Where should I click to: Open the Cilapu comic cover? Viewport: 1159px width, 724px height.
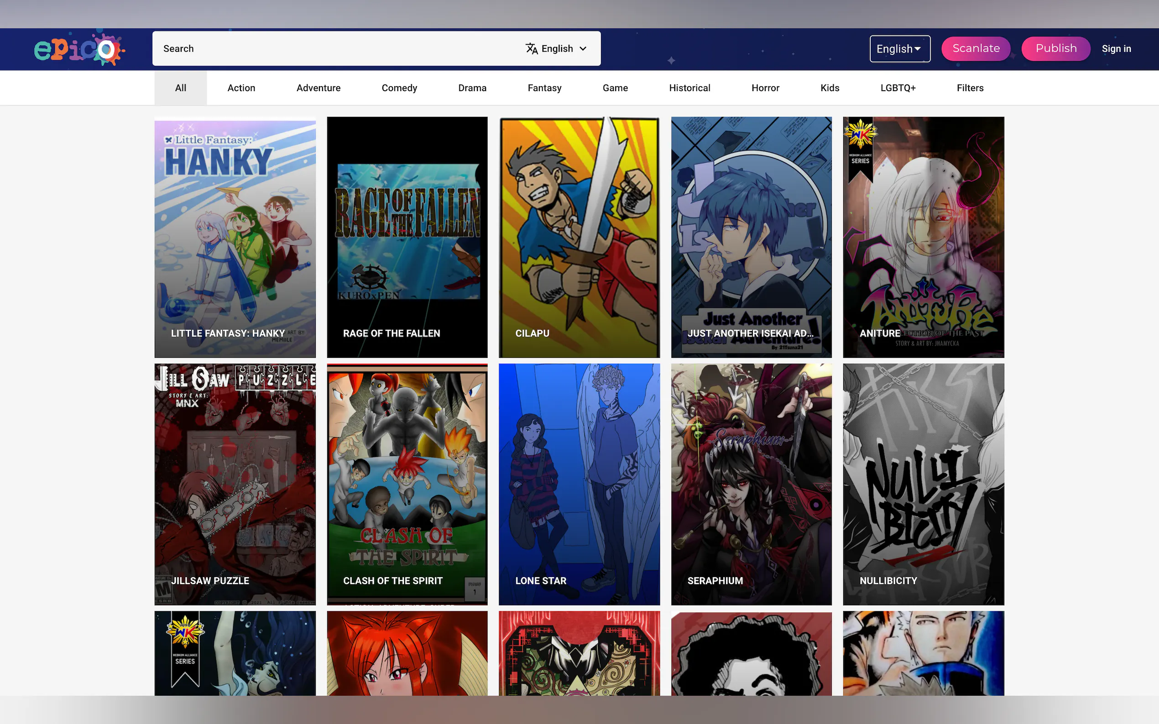coord(579,237)
